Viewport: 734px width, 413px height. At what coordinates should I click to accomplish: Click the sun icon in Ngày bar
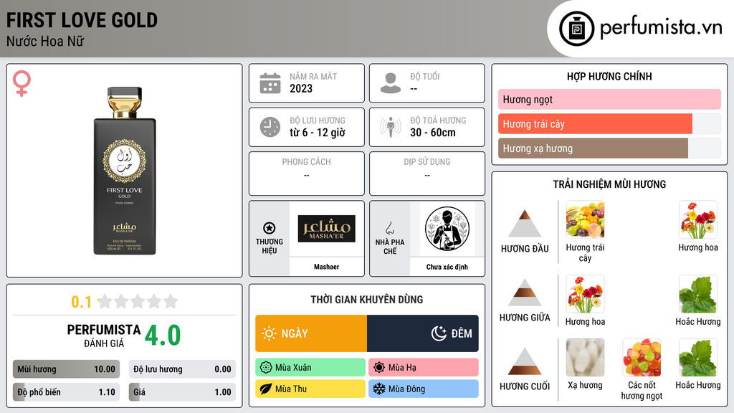[x=269, y=333]
